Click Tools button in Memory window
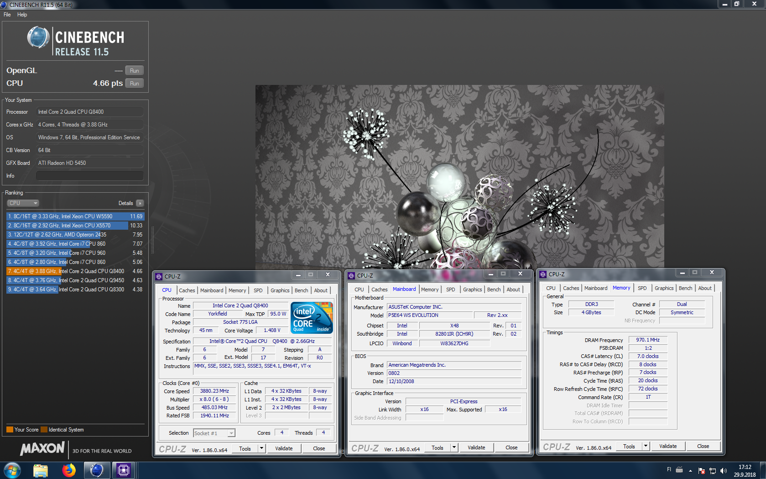The height and width of the screenshot is (479, 766). point(629,446)
